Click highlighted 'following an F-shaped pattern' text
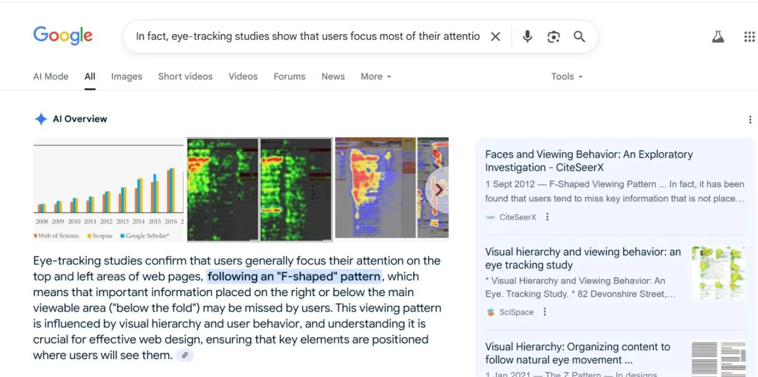Screen dimensions: 758x377 294,276
